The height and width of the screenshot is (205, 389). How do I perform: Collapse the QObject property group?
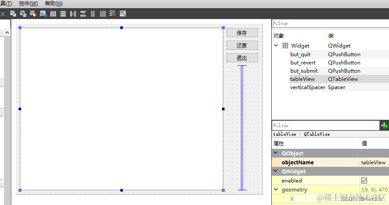(276, 153)
